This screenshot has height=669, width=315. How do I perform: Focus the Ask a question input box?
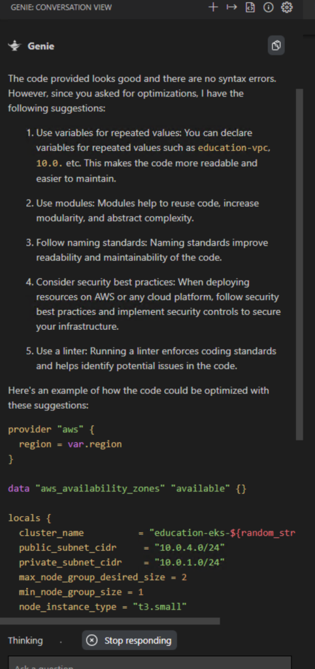point(150,662)
